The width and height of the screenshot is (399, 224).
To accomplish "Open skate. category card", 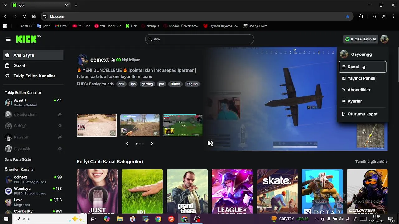I will [x=277, y=191].
